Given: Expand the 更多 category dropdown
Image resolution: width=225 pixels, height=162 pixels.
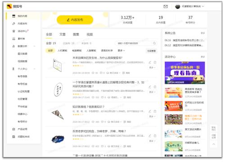Looking at the screenshot, I should pos(121,50).
